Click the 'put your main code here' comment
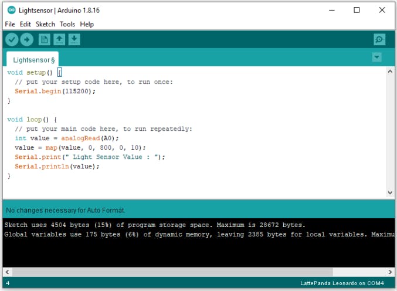Image resolution: width=397 pixels, height=291 pixels. [103, 128]
